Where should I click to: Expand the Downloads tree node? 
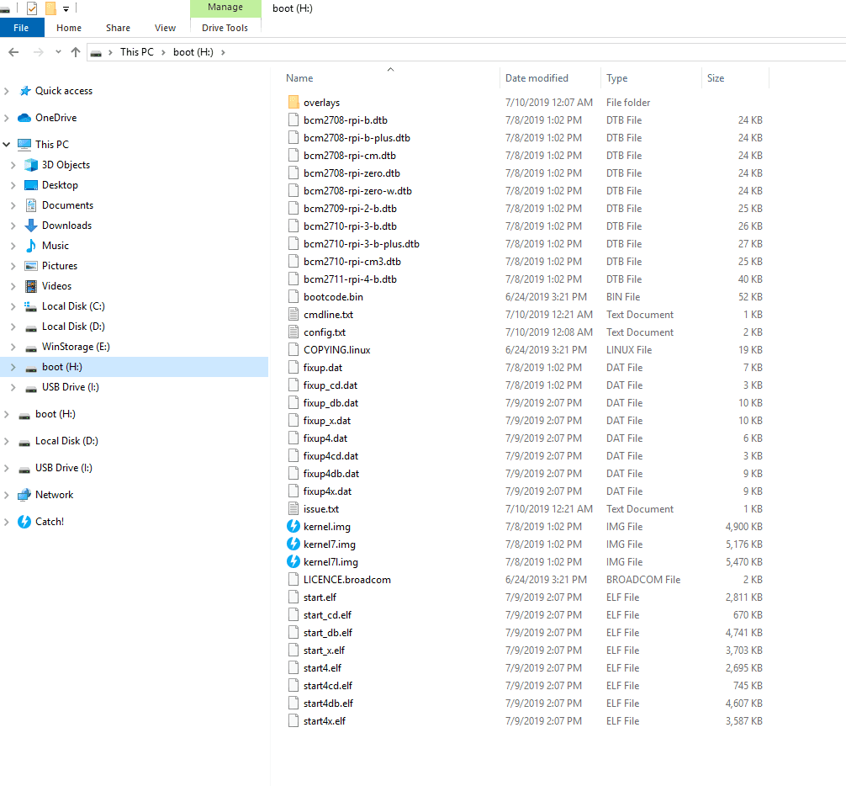pos(13,226)
